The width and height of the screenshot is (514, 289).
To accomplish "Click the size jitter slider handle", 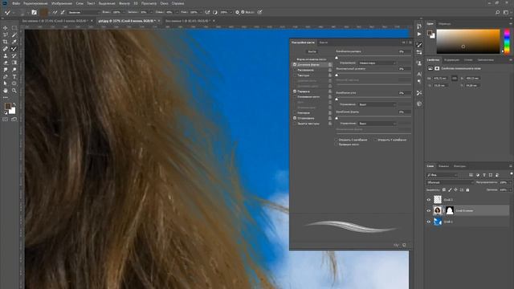I will [337, 58].
